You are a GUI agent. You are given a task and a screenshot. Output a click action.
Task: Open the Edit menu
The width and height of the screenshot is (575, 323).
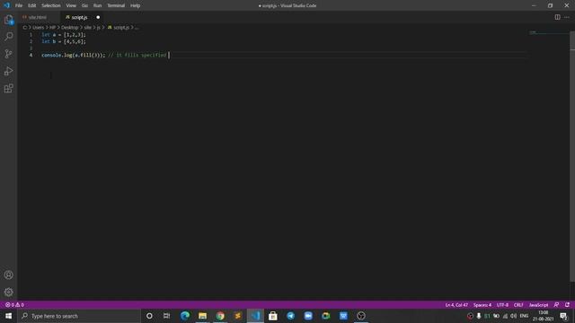tap(32, 5)
